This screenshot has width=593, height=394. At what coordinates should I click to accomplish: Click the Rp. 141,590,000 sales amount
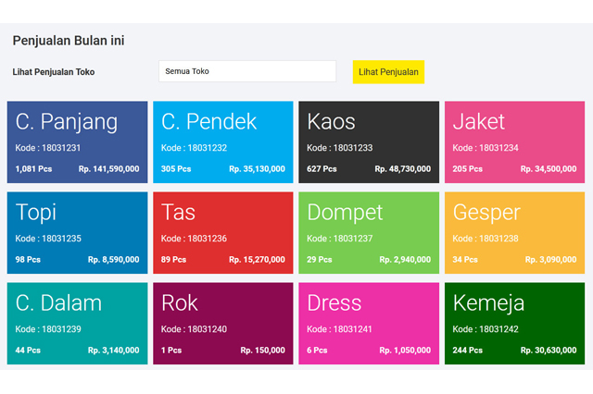point(108,169)
